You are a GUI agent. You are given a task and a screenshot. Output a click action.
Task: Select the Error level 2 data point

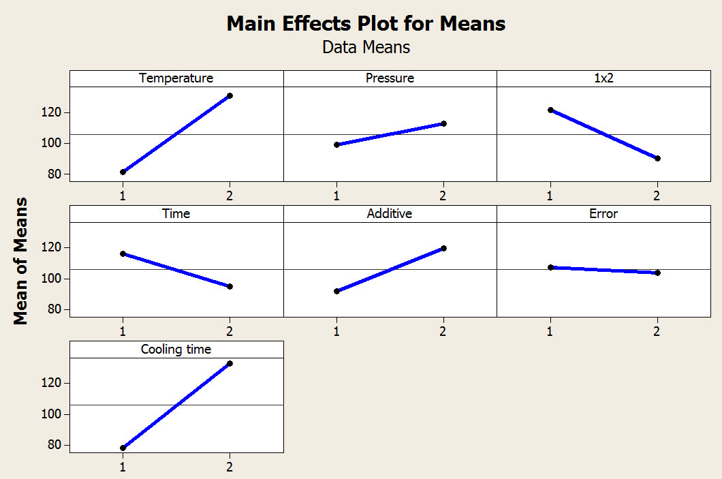pyautogui.click(x=657, y=273)
